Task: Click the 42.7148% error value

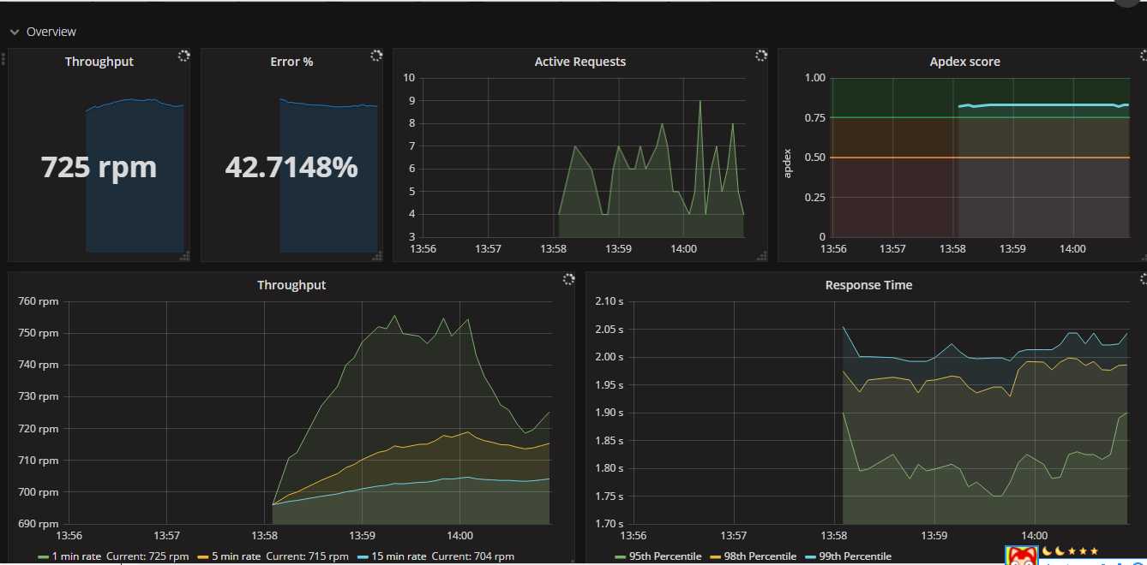Action: click(291, 167)
